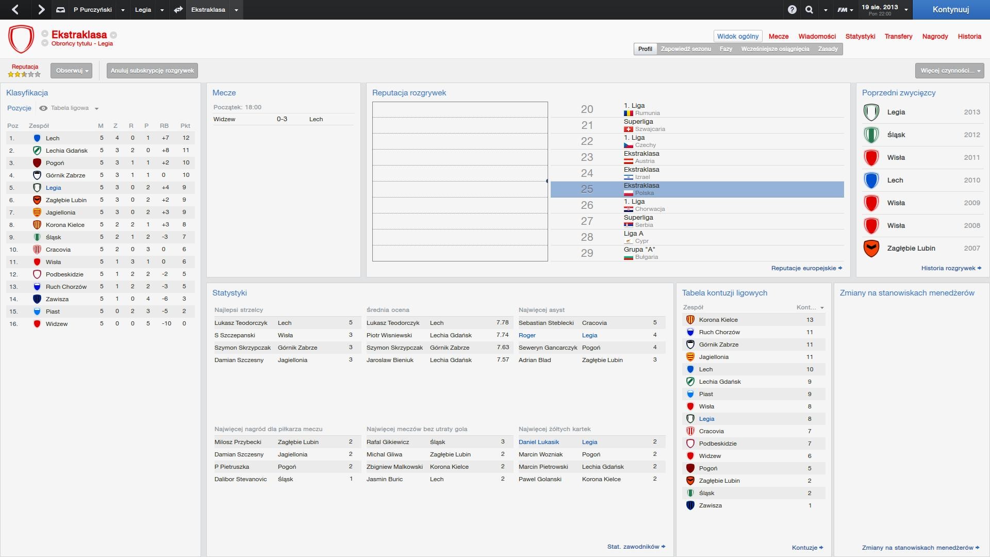
Task: Click the back navigation arrow
Action: point(15,9)
